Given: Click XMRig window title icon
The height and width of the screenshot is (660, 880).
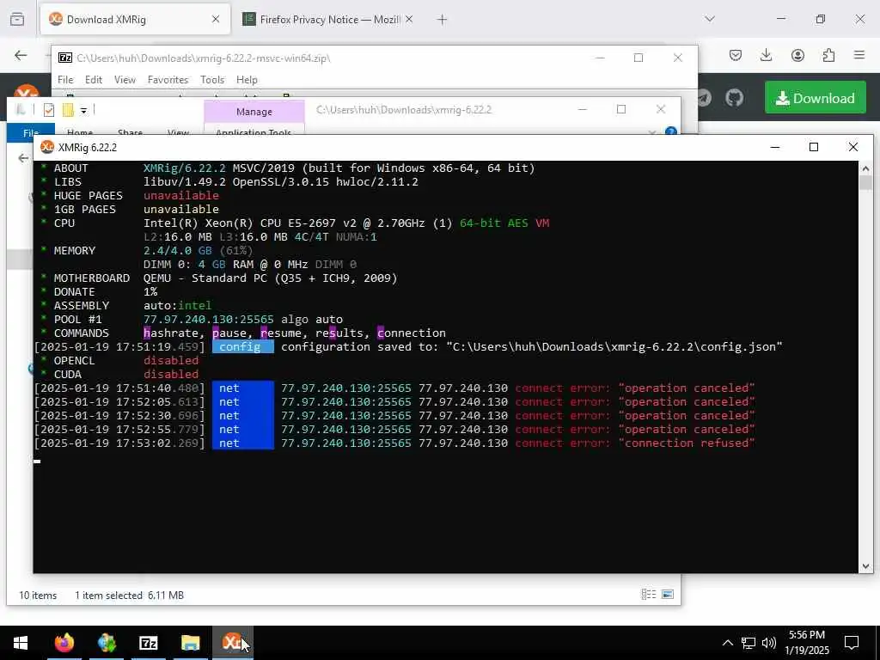Looking at the screenshot, I should point(47,147).
